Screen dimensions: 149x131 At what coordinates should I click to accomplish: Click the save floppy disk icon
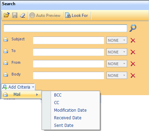coord(15,15)
